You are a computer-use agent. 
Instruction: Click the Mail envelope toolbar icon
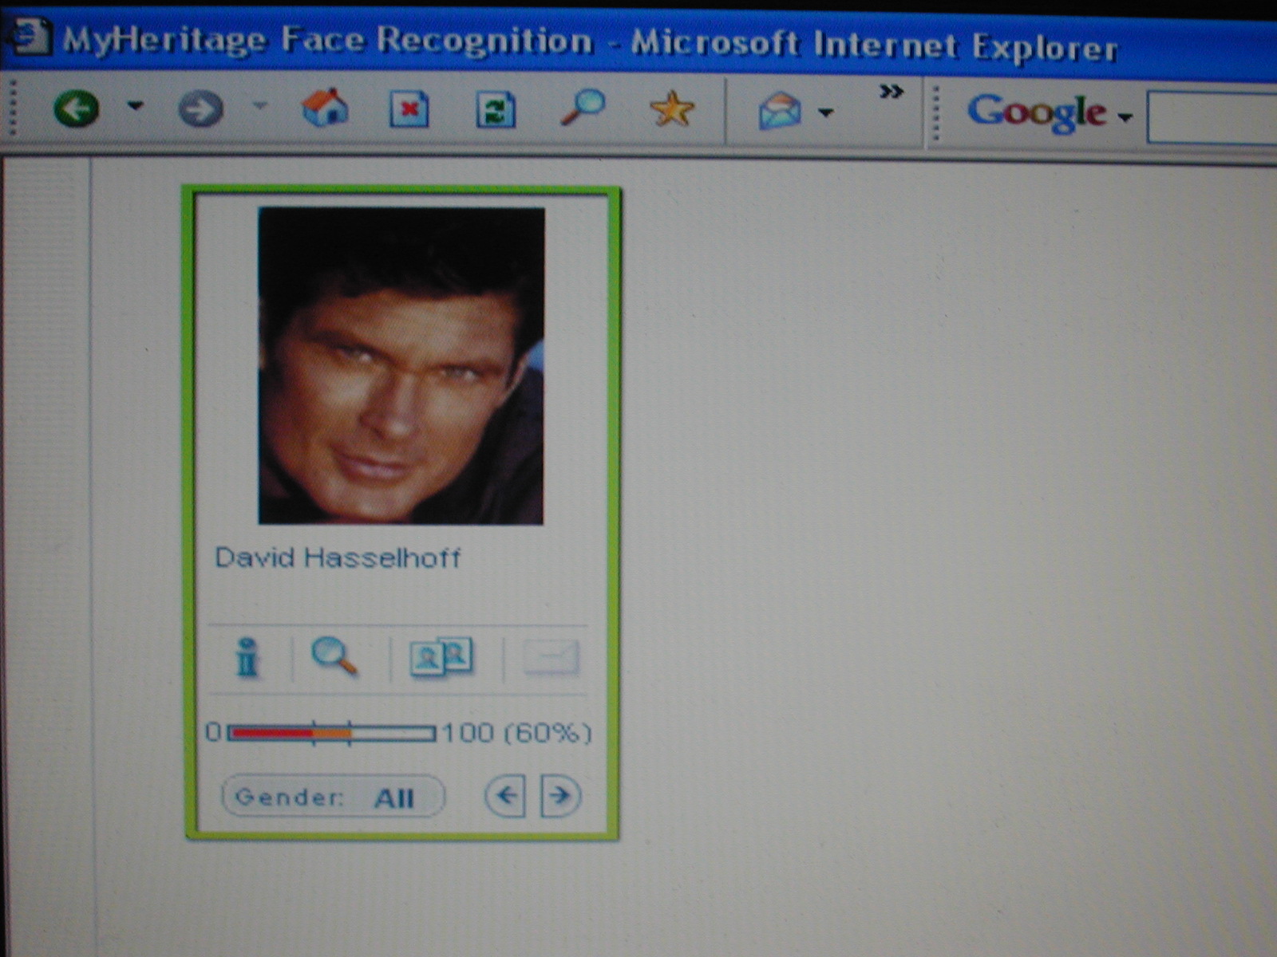[779, 111]
